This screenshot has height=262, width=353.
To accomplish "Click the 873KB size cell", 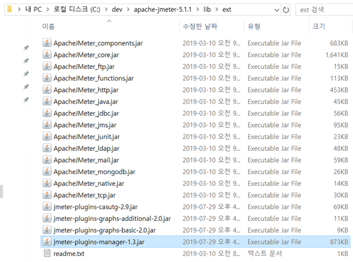I will click(339, 242).
